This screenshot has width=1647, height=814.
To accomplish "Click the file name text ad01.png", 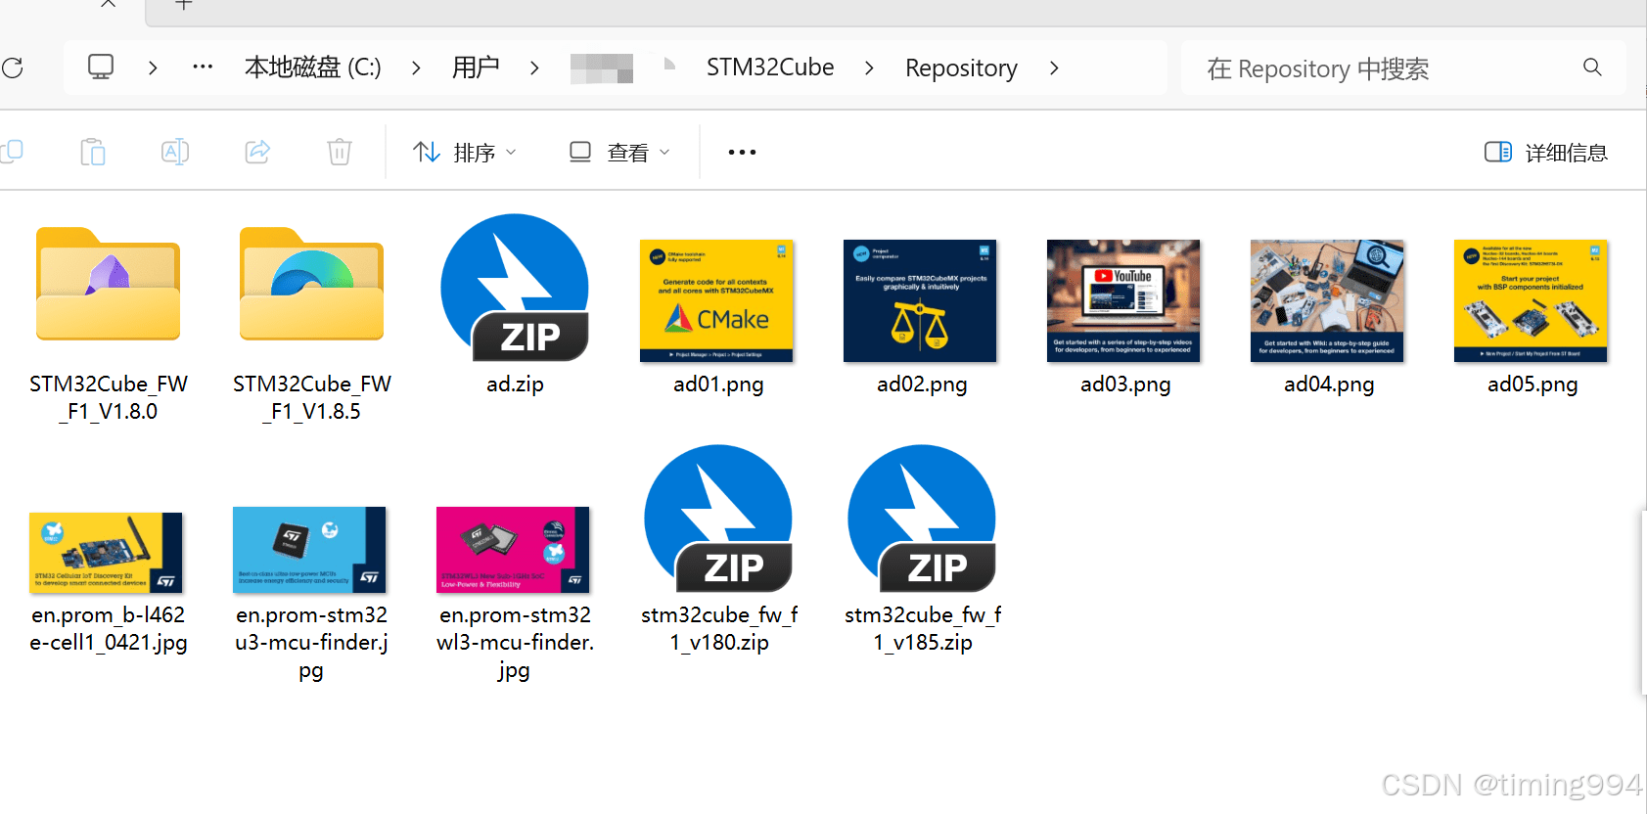I will [718, 384].
